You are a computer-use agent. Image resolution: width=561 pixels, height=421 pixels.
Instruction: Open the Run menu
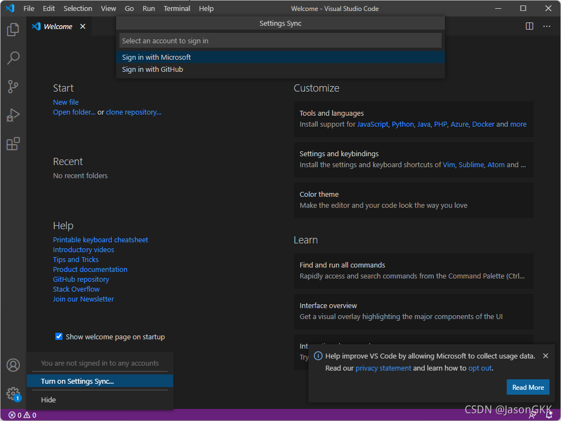(x=149, y=9)
